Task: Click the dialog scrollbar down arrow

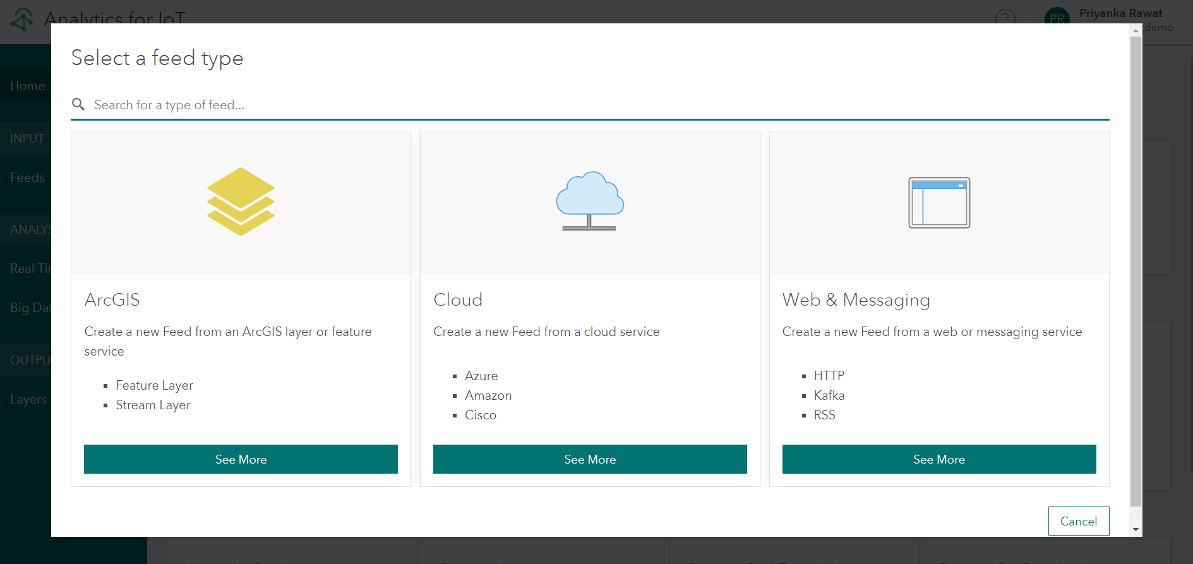Action: (1136, 530)
